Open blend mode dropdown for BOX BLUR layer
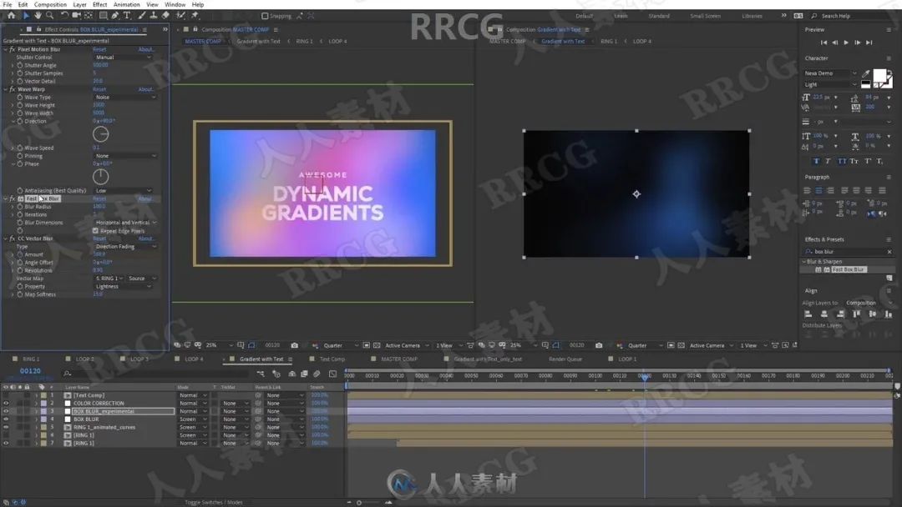 coord(191,419)
